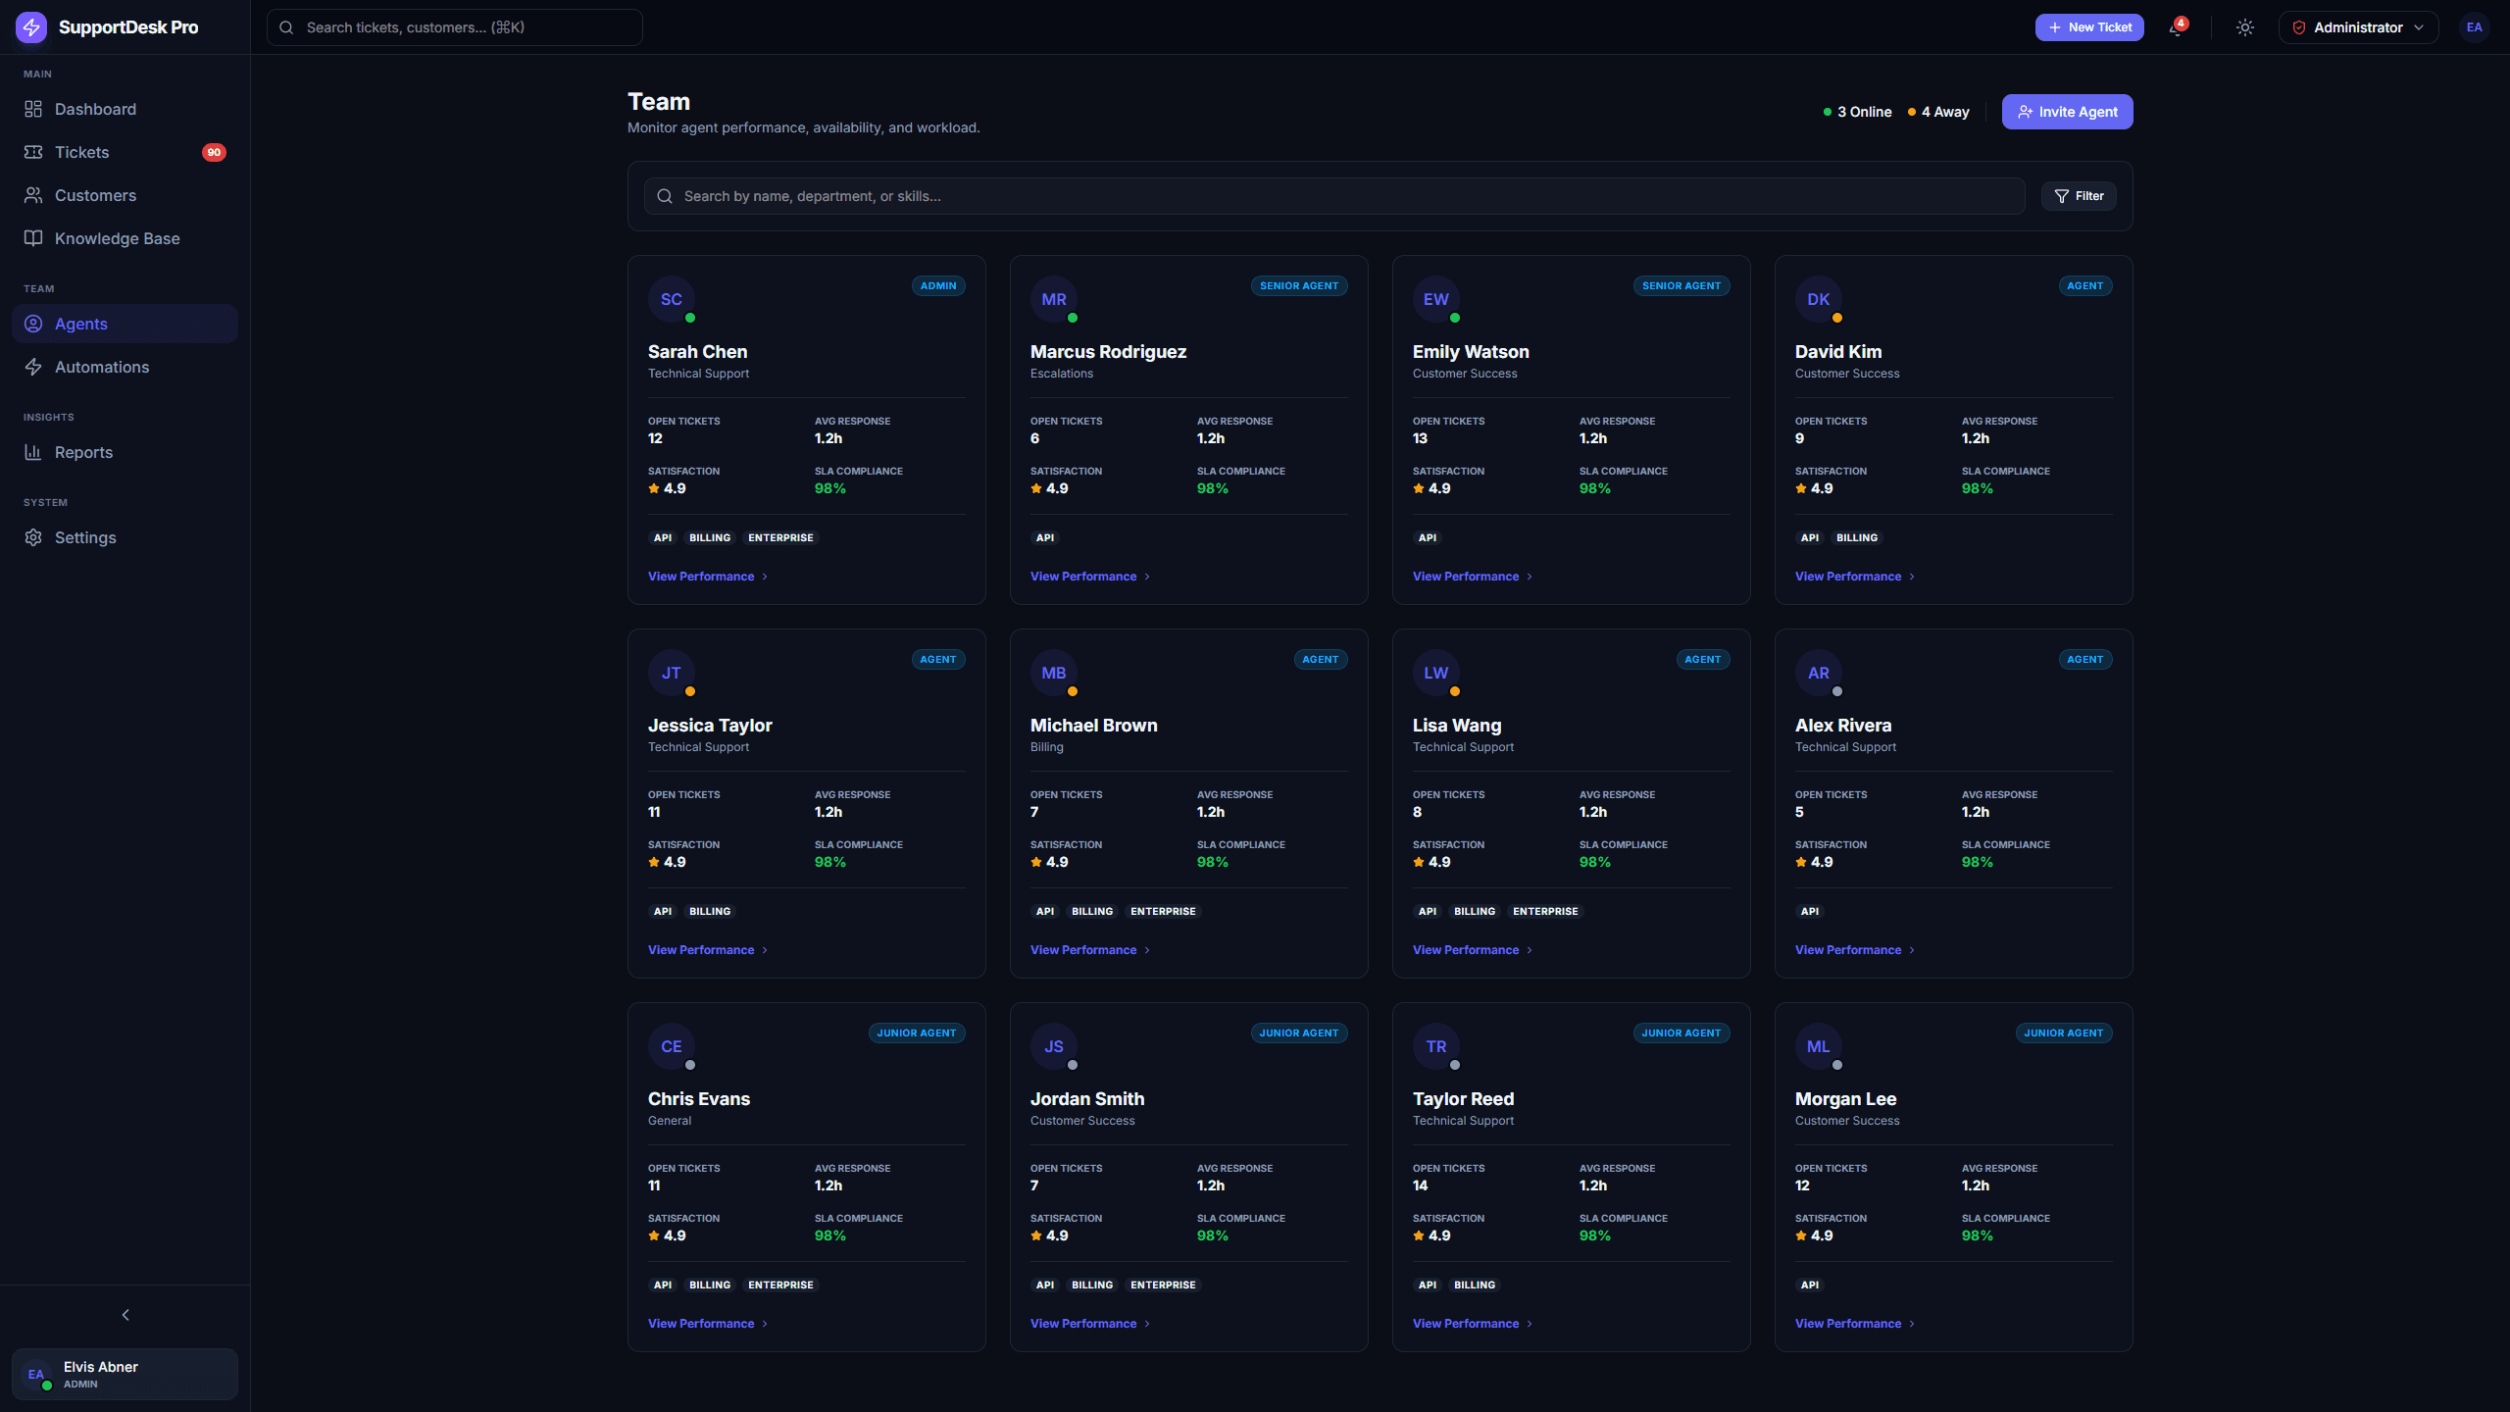
Task: Click API tag on Alex Rivera's card
Action: [x=1810, y=912]
